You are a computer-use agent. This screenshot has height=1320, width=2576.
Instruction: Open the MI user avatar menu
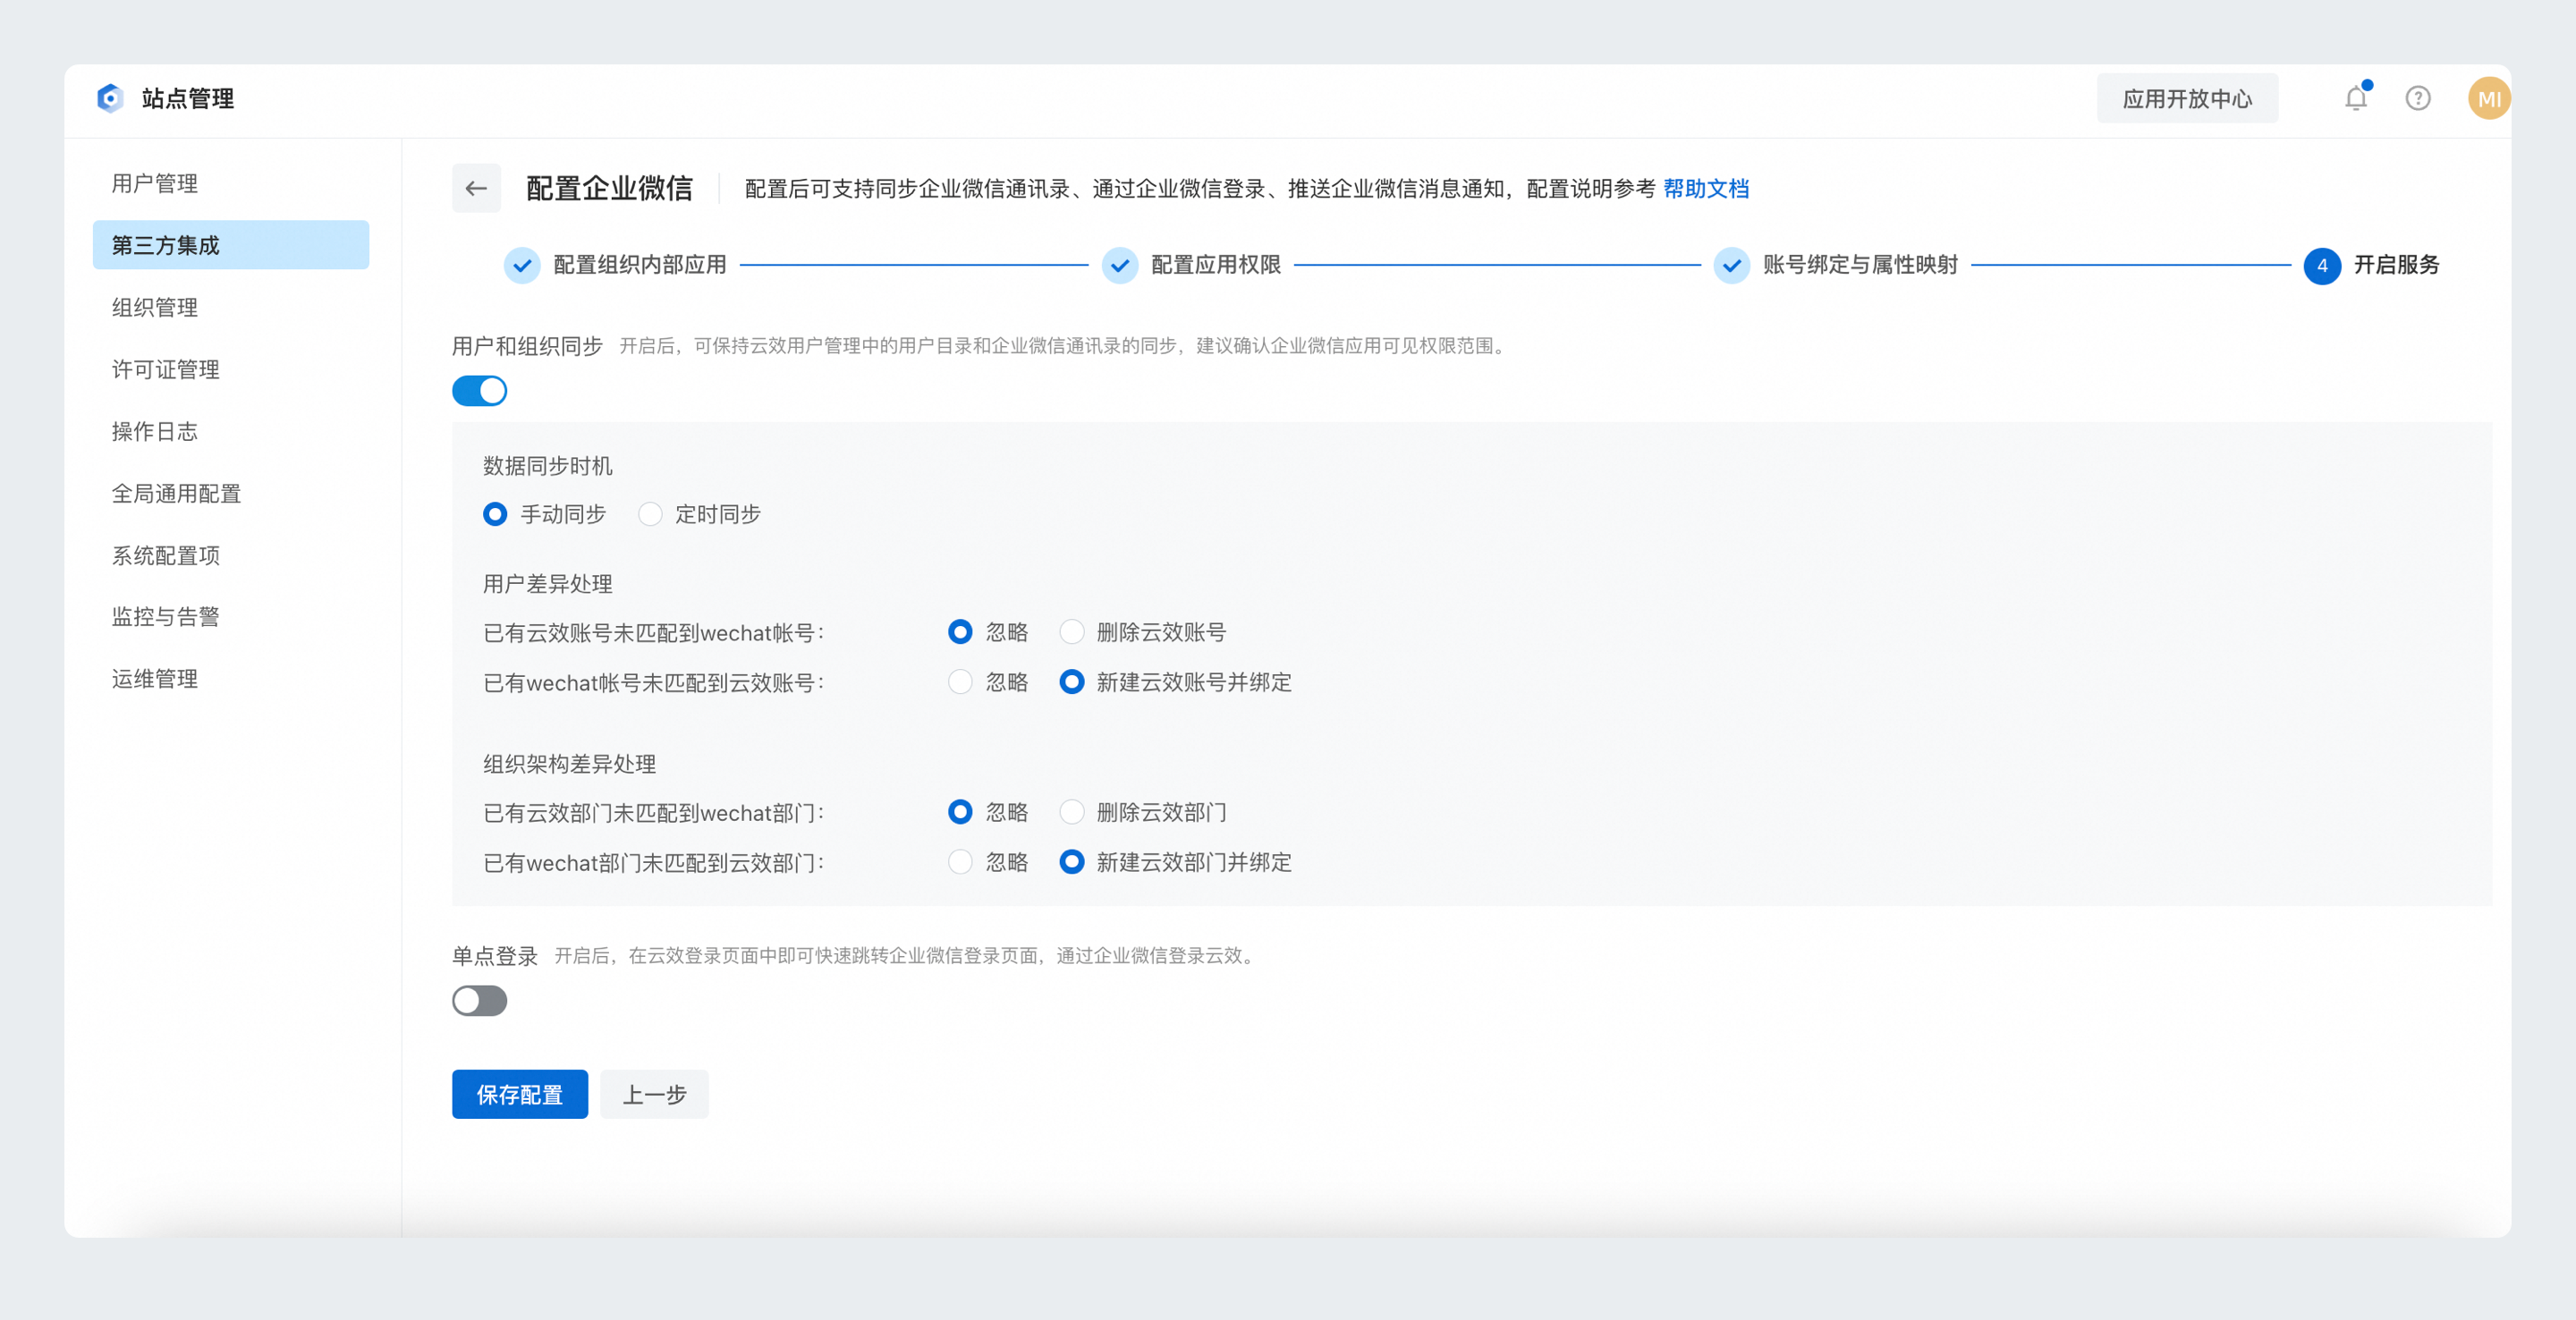click(x=2489, y=98)
